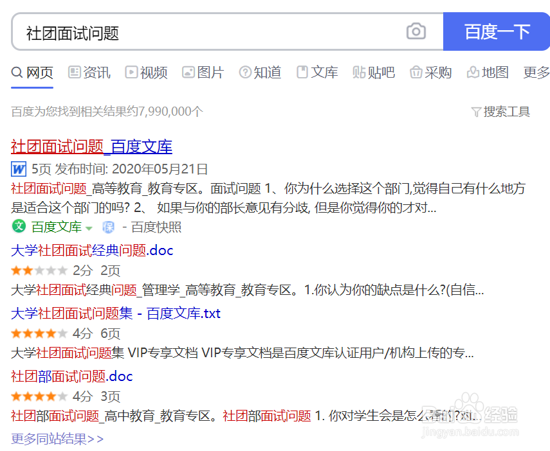550x451 pixels.
Task: Open the 百度文库 source link
Action: (57, 227)
